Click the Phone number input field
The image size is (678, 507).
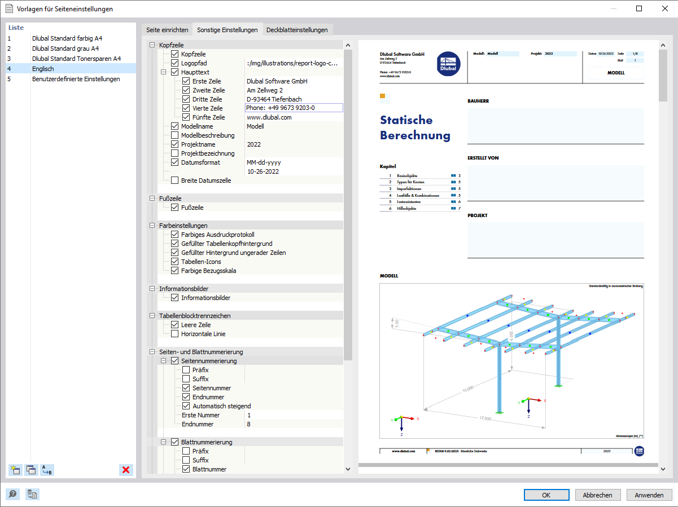click(294, 108)
